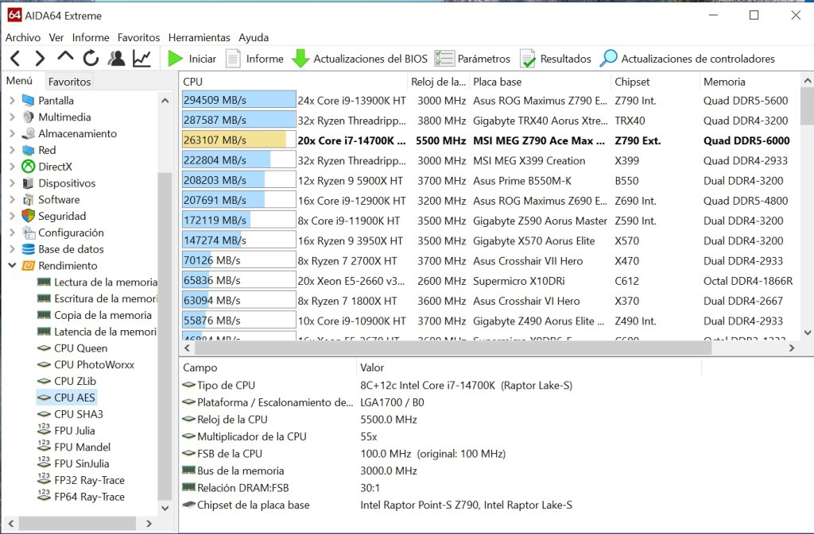The width and height of the screenshot is (814, 534).
Task: Open the user profile icon in toolbar
Action: pos(116,59)
